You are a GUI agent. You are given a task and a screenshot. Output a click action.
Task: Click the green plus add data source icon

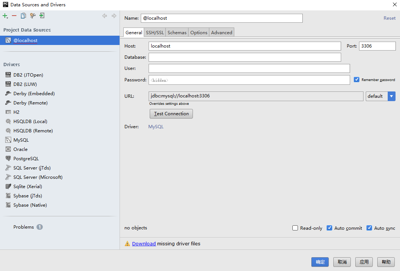pos(5,16)
